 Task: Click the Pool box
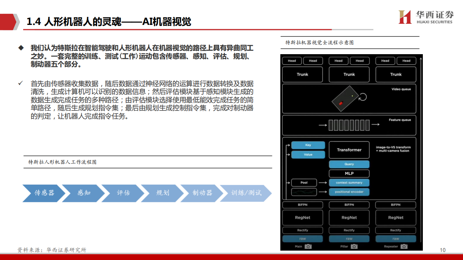pyautogui.click(x=304, y=183)
